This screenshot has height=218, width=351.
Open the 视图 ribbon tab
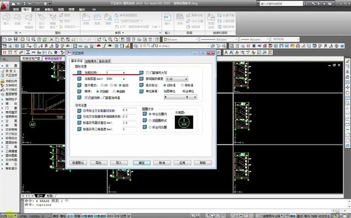pos(61,9)
